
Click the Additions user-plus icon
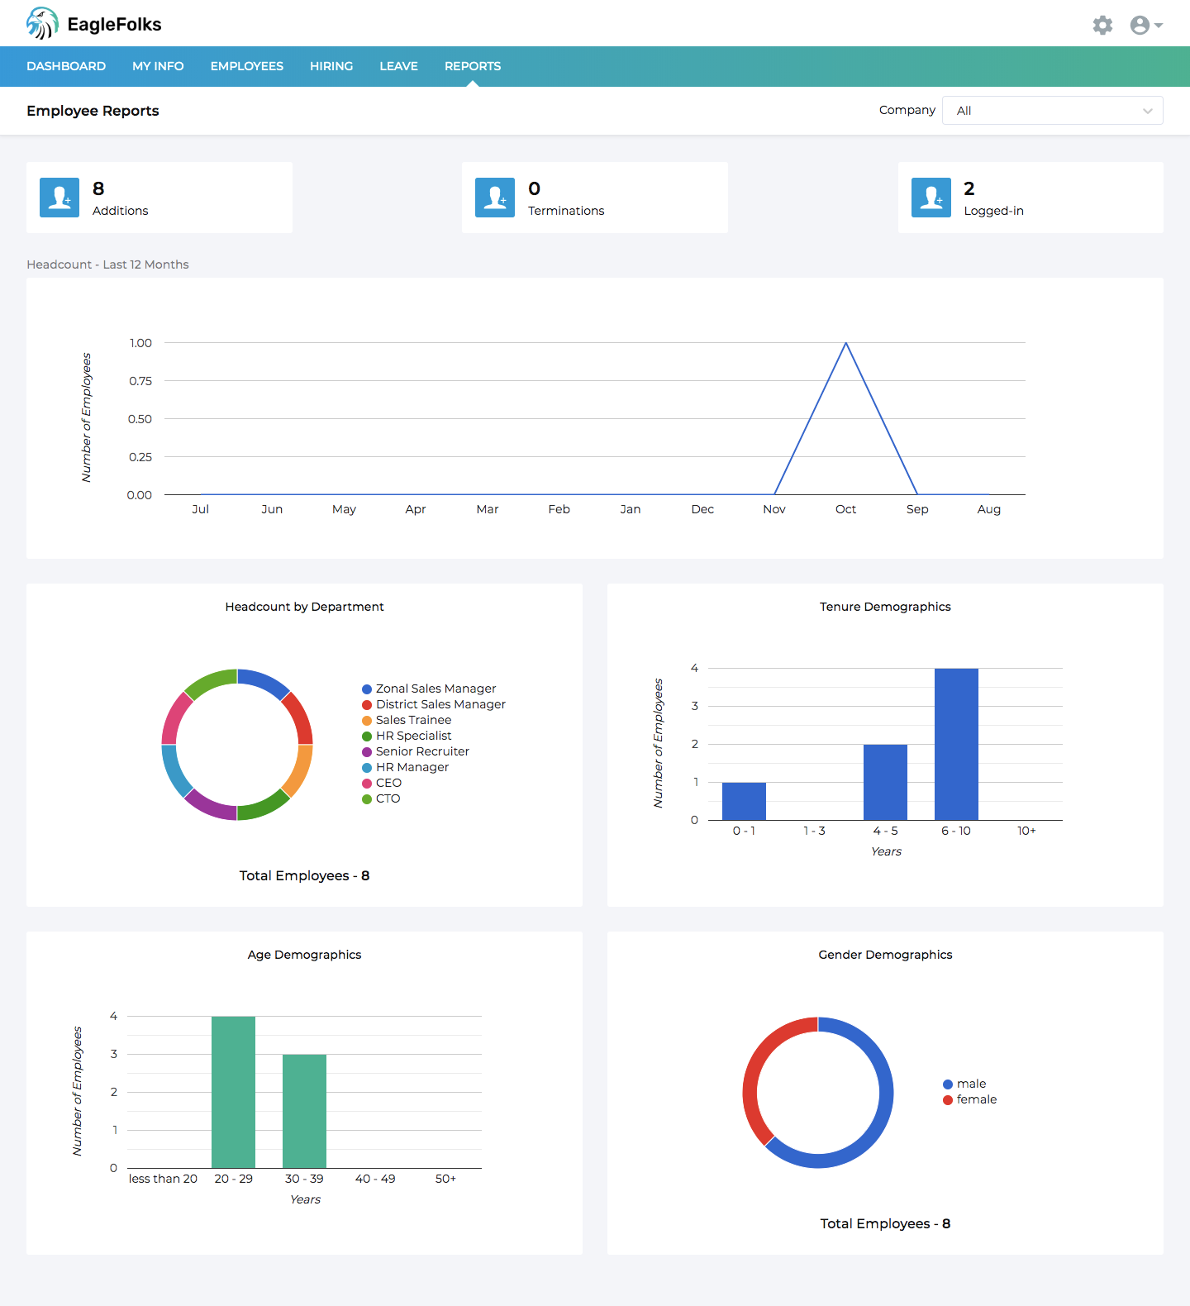click(59, 198)
